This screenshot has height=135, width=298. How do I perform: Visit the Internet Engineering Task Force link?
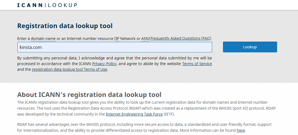pos(134,114)
